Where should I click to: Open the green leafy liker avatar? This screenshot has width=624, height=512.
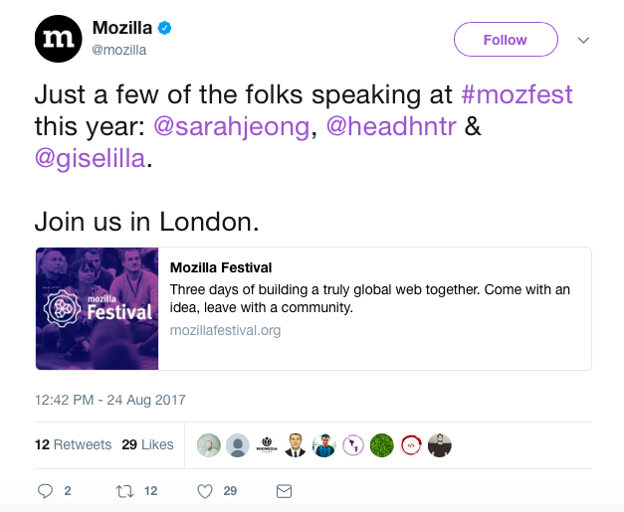tap(382, 445)
